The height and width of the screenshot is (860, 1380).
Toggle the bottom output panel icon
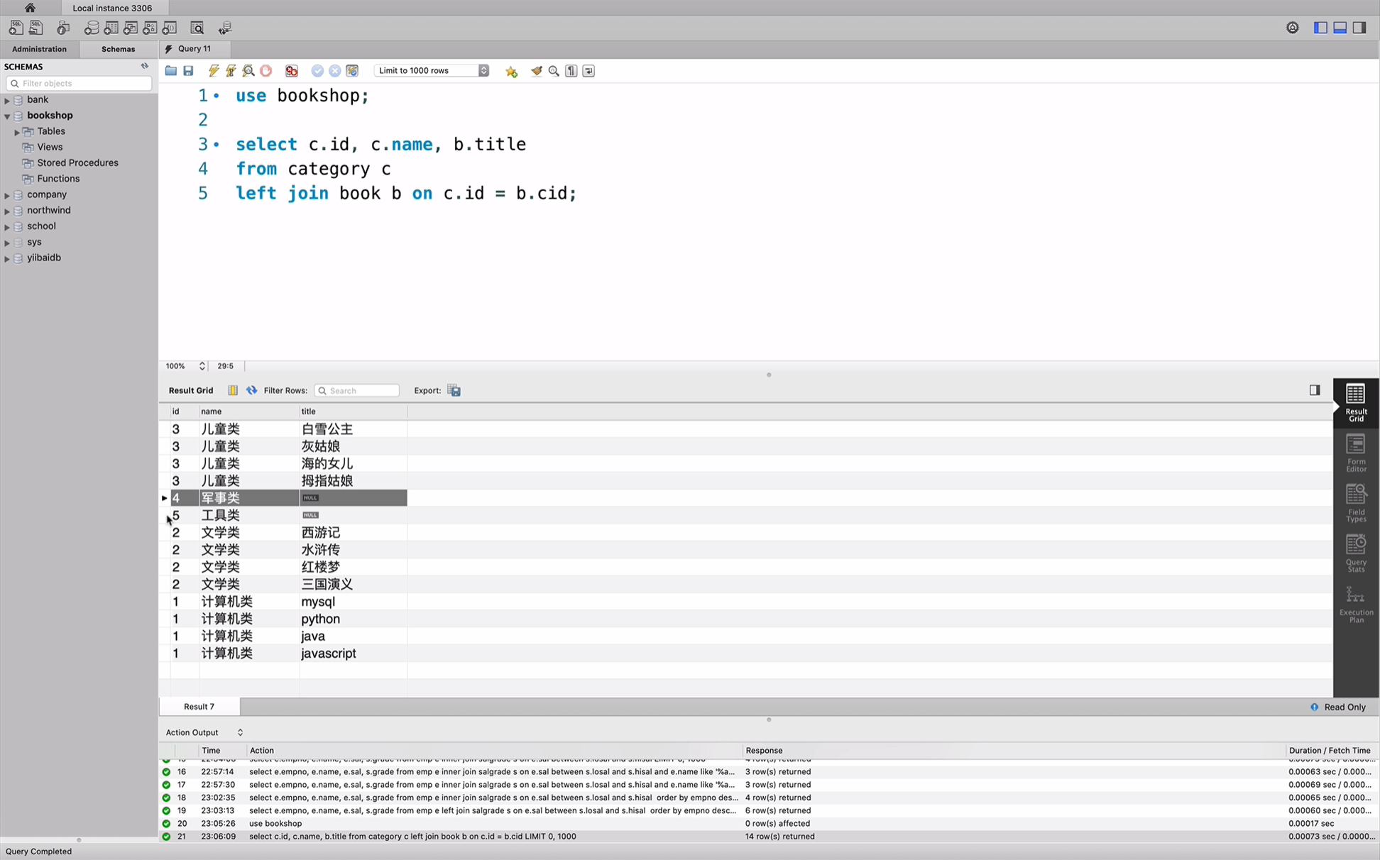pyautogui.click(x=1340, y=28)
